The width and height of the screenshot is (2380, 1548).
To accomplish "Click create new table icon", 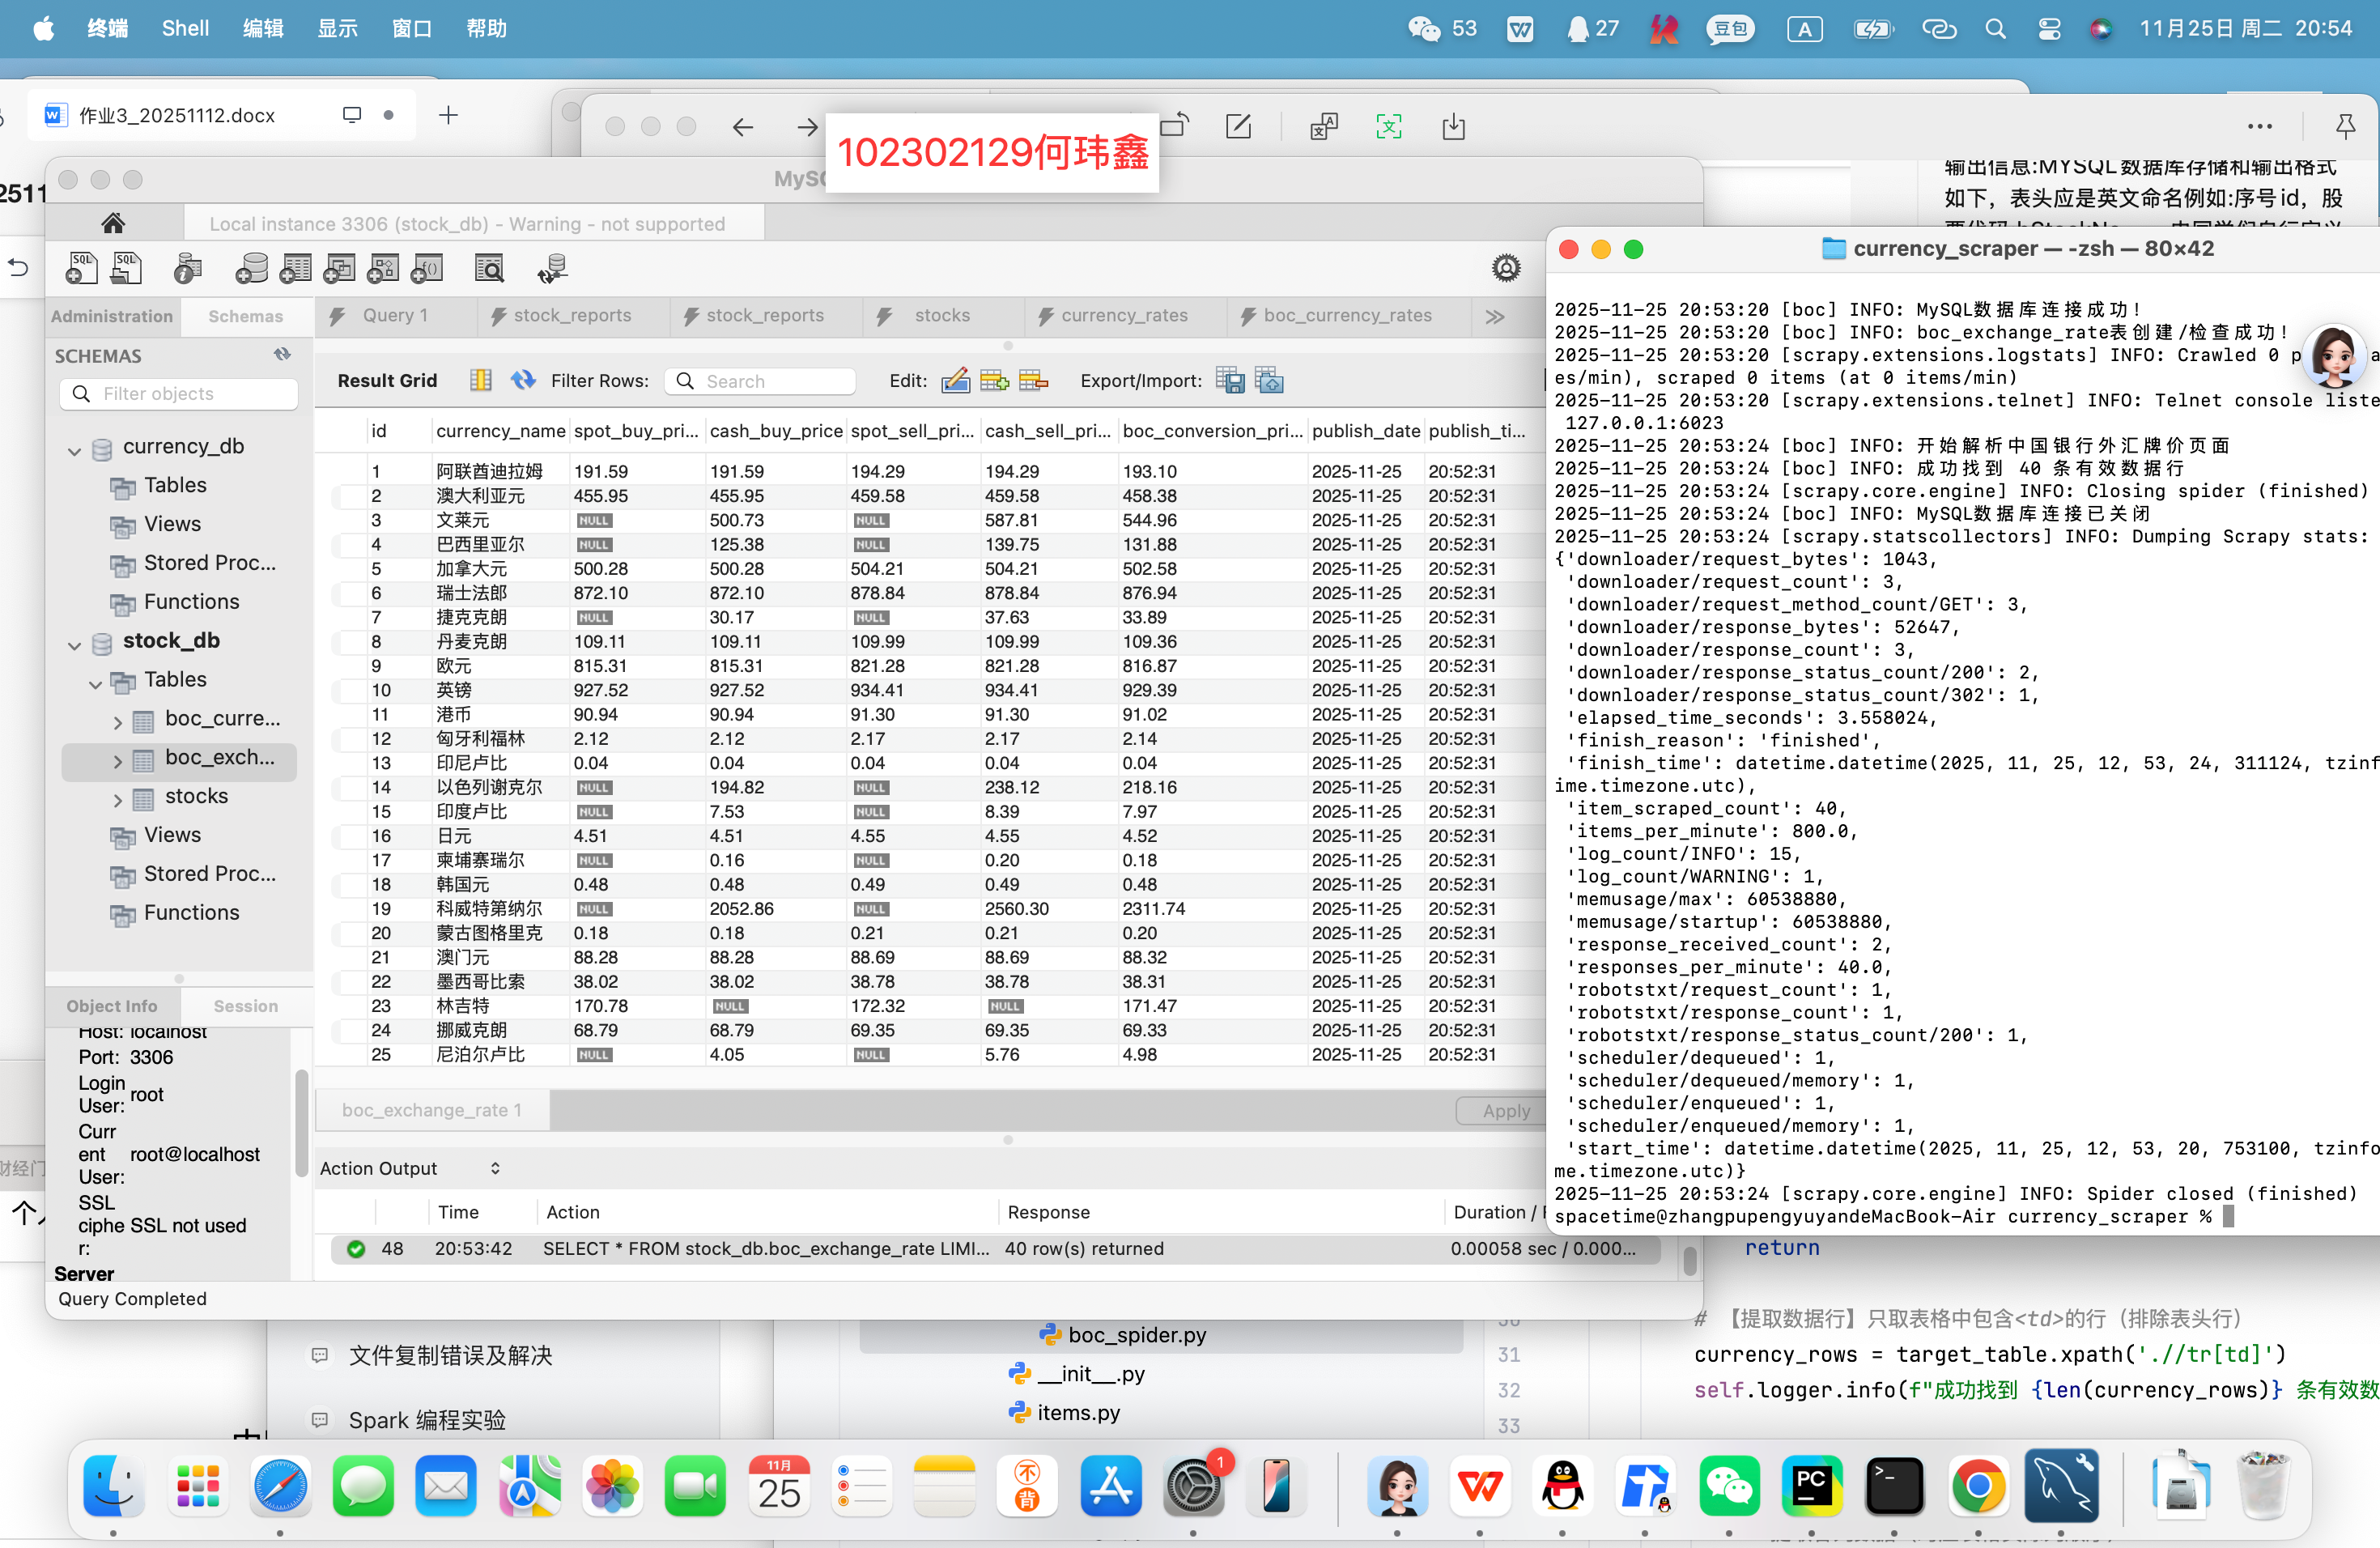I will coord(295,268).
